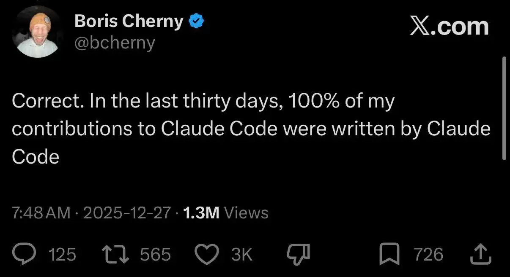Image resolution: width=510 pixels, height=277 pixels.
Task: Click the 3K likes count
Action: pyautogui.click(x=242, y=255)
